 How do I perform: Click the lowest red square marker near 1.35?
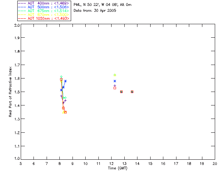click(x=65, y=112)
